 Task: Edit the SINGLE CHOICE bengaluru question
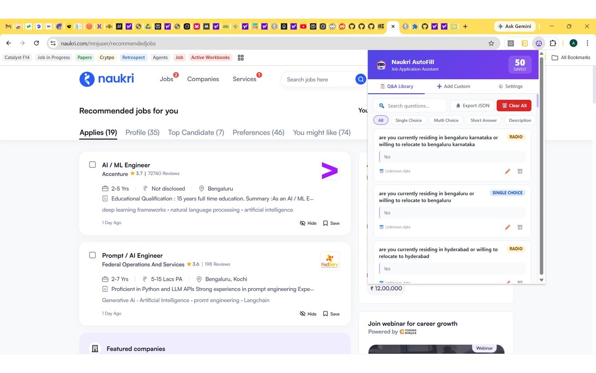click(508, 227)
